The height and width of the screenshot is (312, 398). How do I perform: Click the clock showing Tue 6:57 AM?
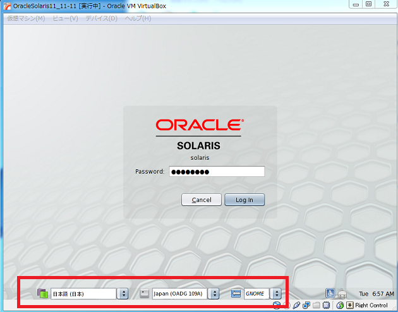[x=375, y=294]
